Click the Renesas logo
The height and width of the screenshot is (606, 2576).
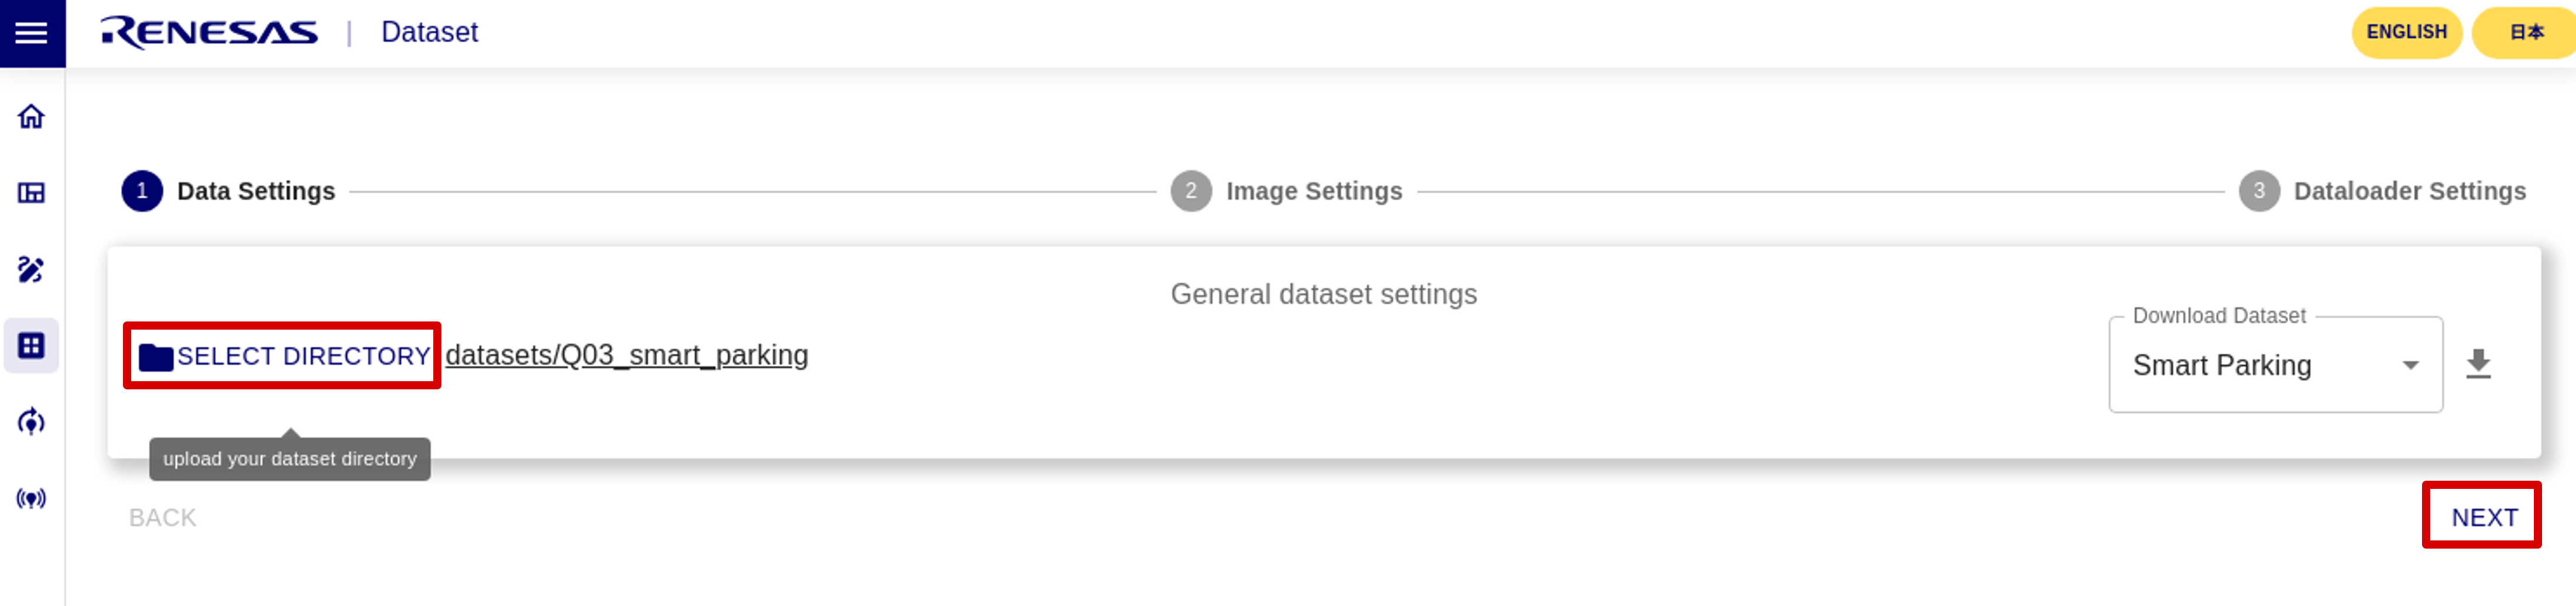209,32
